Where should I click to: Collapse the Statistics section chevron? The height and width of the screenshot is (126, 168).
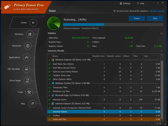pyautogui.click(x=162, y=33)
